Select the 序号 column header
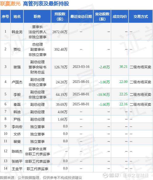Viewport: 153px width, 180px height. click(x=5, y=17)
